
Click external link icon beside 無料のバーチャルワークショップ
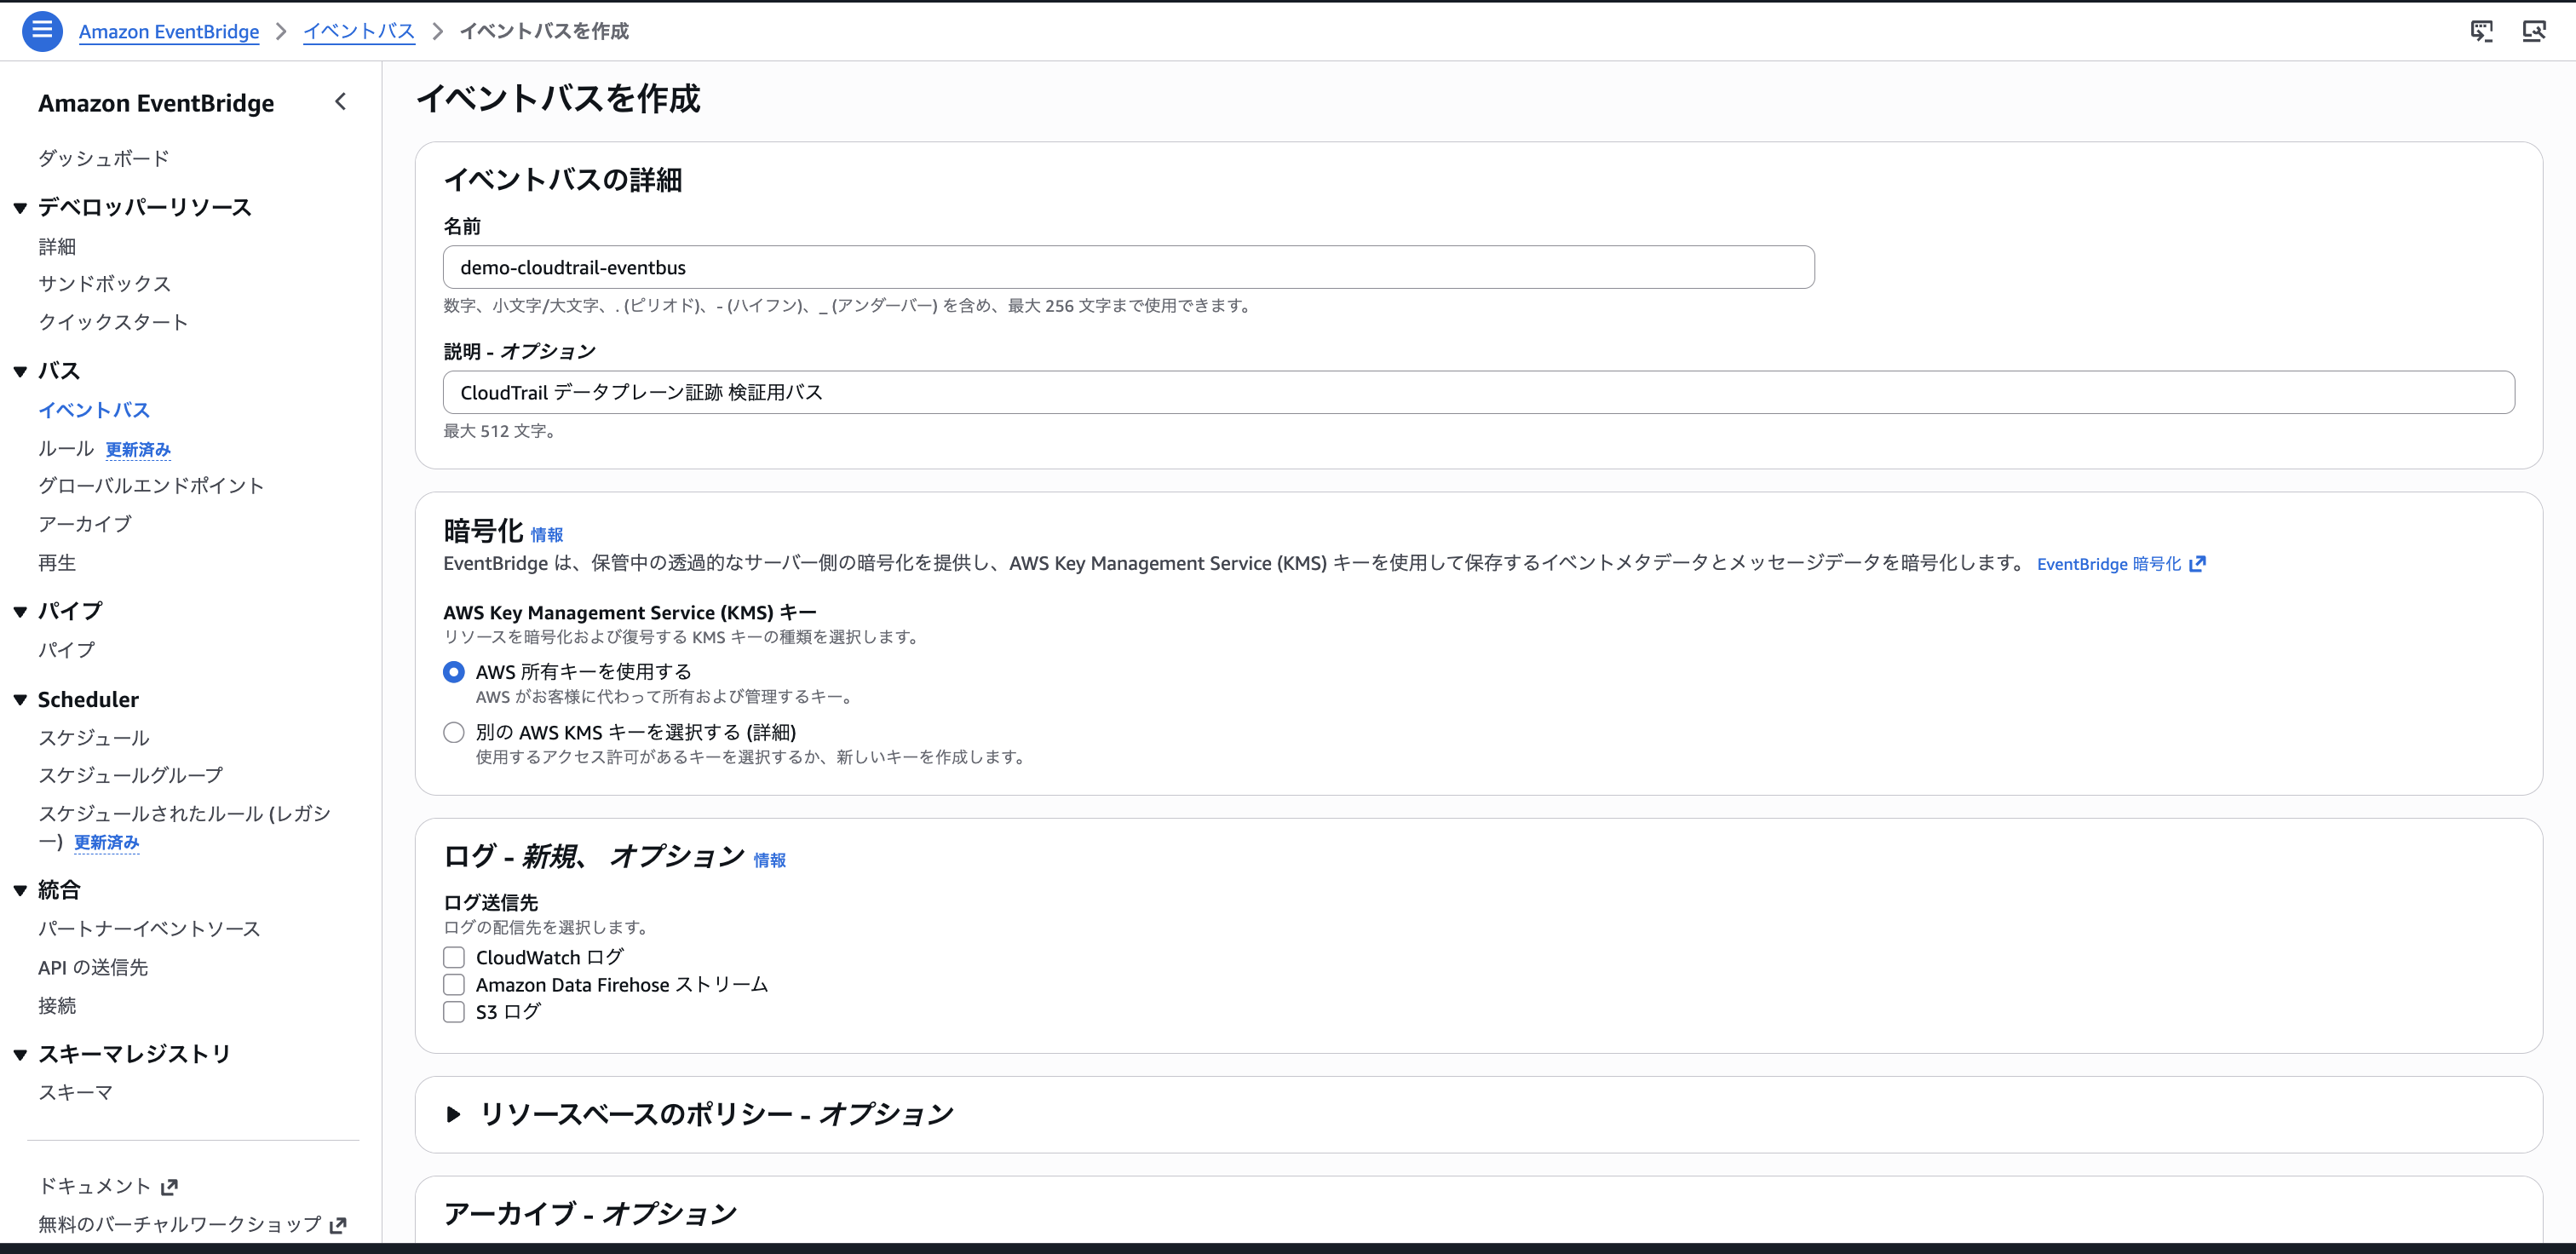(x=338, y=1225)
